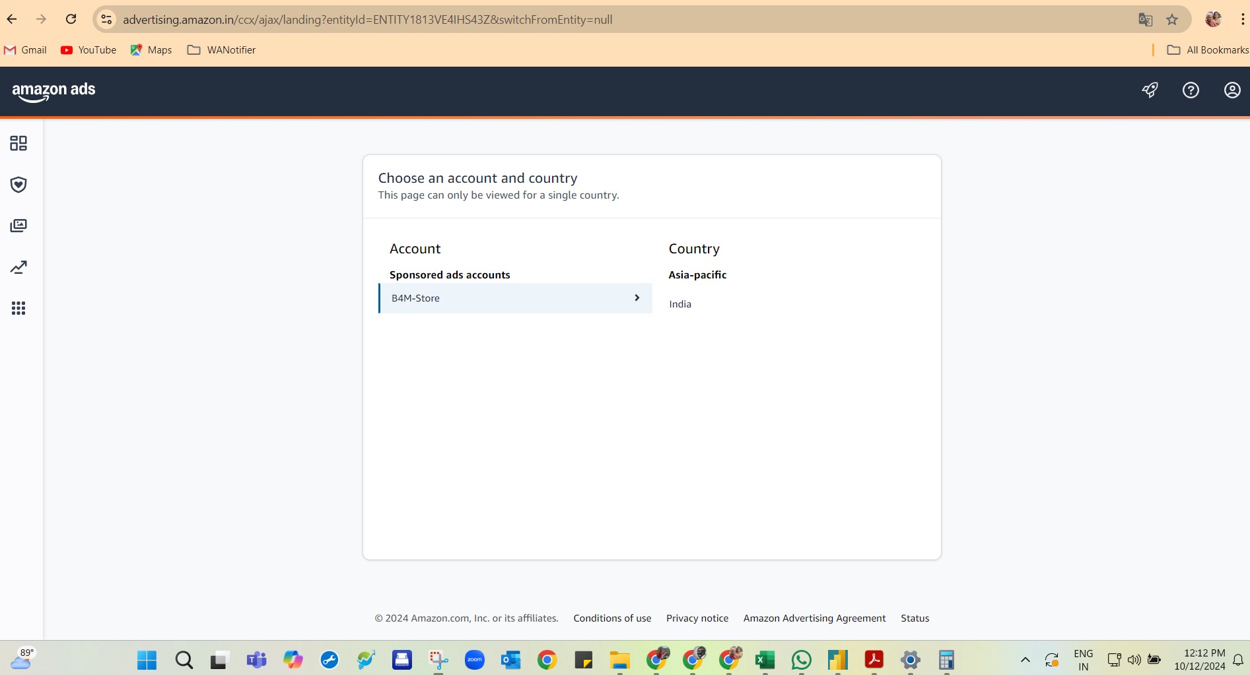Image resolution: width=1250 pixels, height=675 pixels.
Task: Open Zoom from taskbar
Action: [475, 660]
